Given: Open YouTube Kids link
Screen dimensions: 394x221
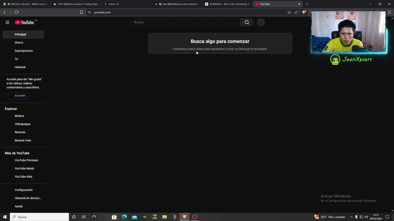Looking at the screenshot, I should click(23, 176).
